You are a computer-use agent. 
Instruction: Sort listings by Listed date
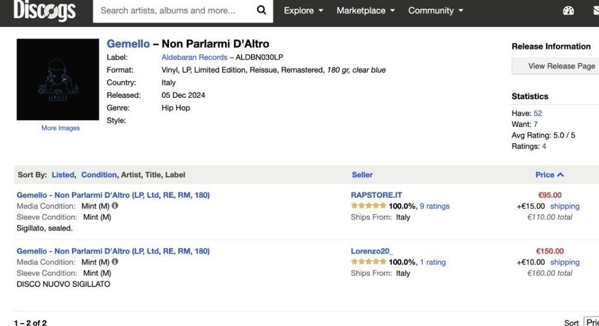point(63,175)
